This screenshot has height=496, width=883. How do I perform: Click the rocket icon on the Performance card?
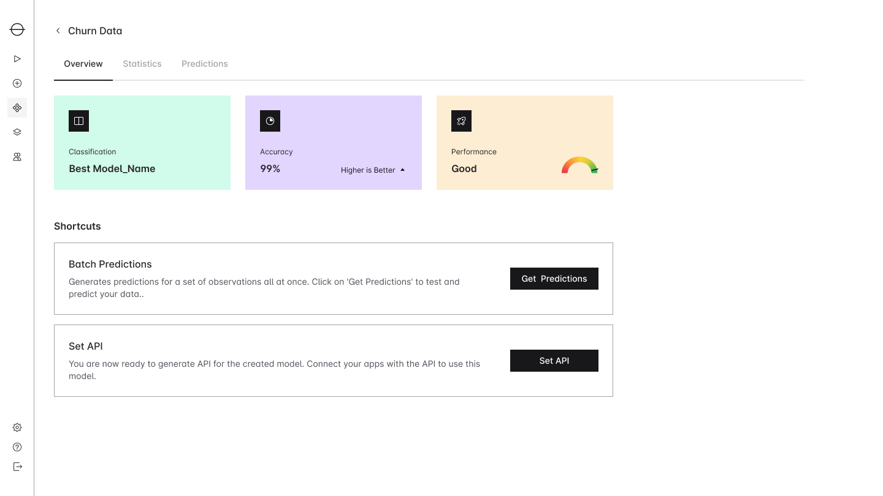(x=461, y=121)
